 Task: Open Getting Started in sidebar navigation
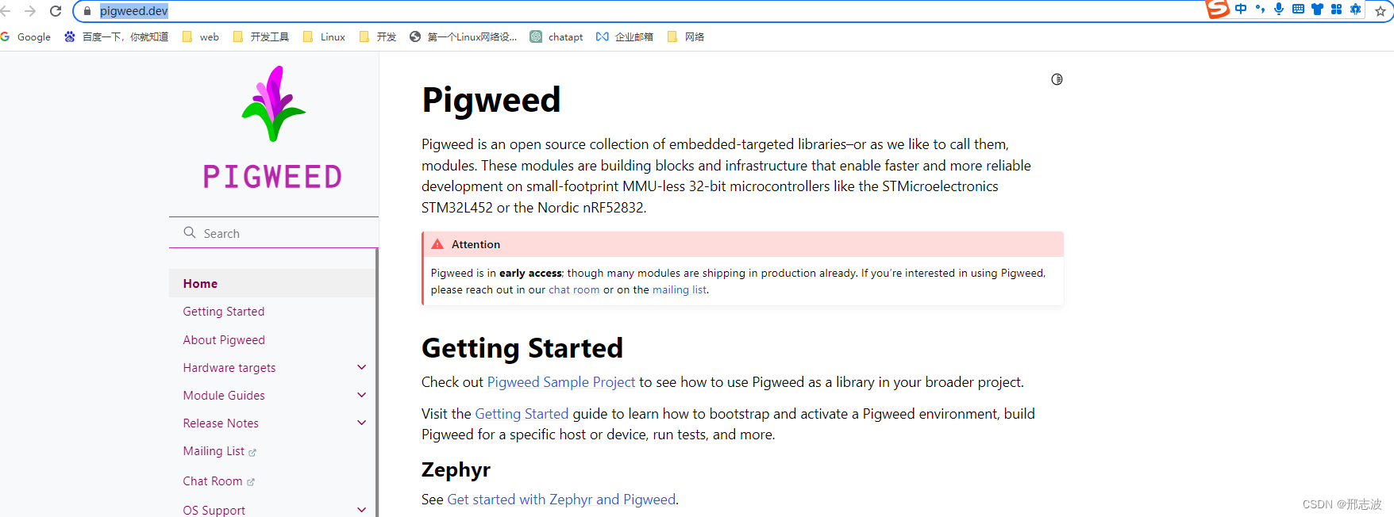(x=224, y=312)
